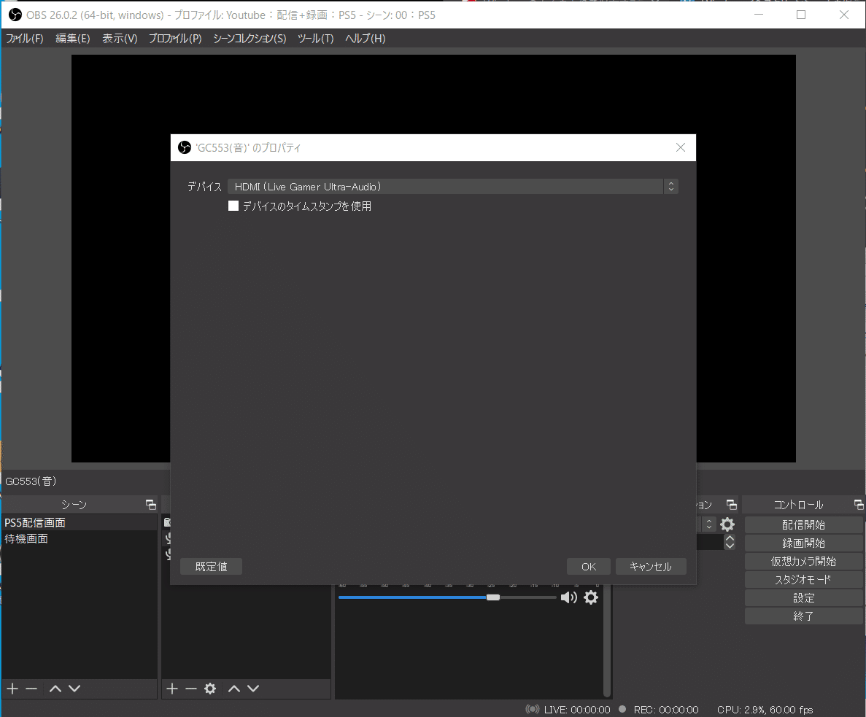Move scene down in Scenes panel
The width and height of the screenshot is (866, 717).
pyautogui.click(x=74, y=689)
